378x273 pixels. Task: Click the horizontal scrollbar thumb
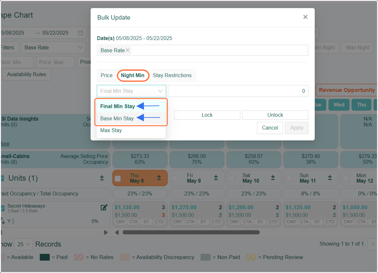191,232
